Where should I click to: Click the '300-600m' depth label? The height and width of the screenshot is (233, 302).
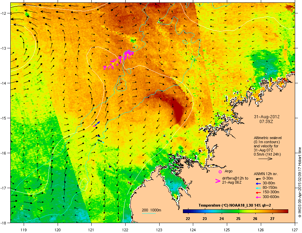pyautogui.click(x=271, y=197)
